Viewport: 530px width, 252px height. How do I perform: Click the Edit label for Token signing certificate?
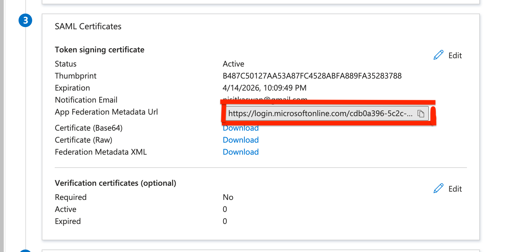[455, 55]
